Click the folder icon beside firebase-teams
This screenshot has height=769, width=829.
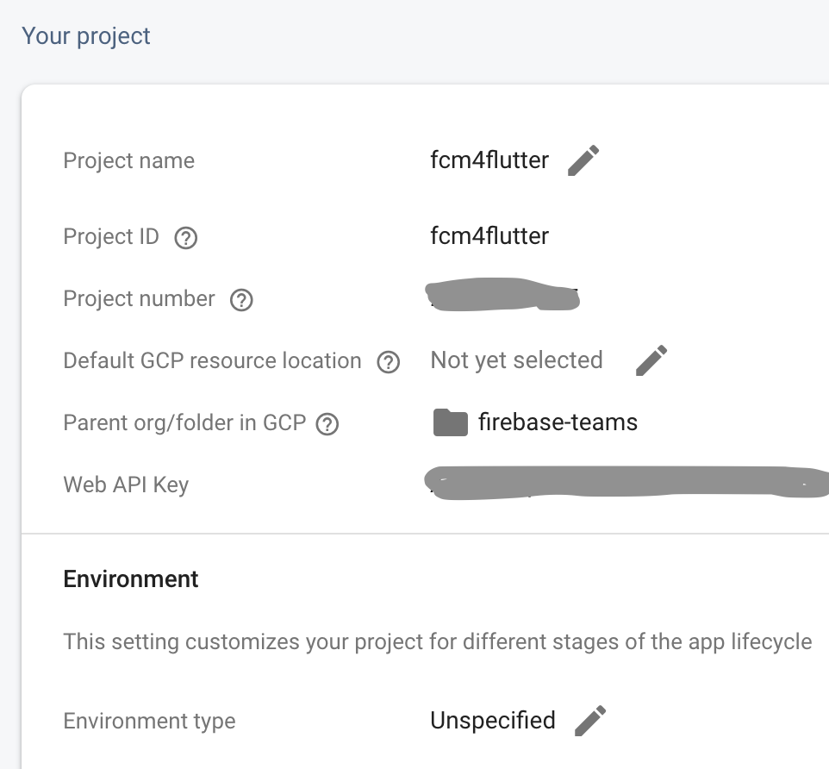[x=450, y=422]
